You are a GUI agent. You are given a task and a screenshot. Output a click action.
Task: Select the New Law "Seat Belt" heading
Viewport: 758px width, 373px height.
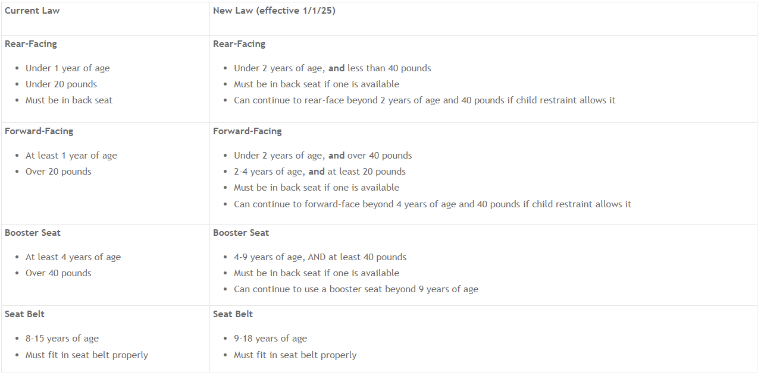click(233, 314)
